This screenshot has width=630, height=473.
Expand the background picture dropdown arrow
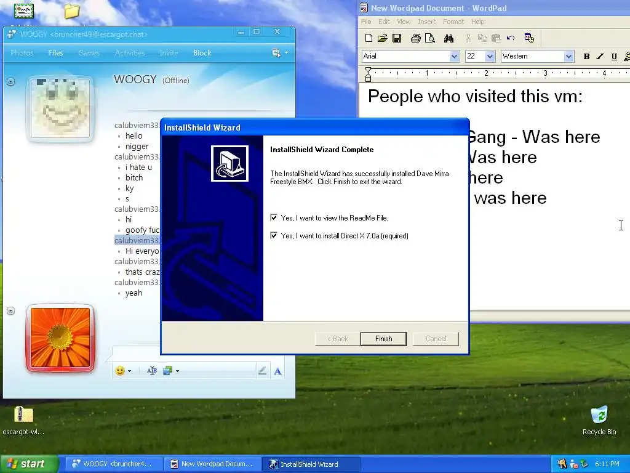(177, 371)
